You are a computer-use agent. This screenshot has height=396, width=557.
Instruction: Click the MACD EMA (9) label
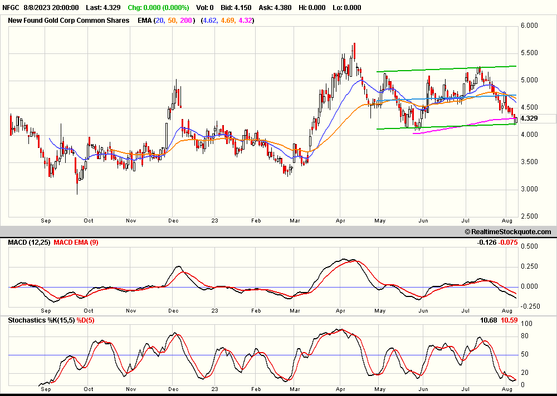click(76, 242)
